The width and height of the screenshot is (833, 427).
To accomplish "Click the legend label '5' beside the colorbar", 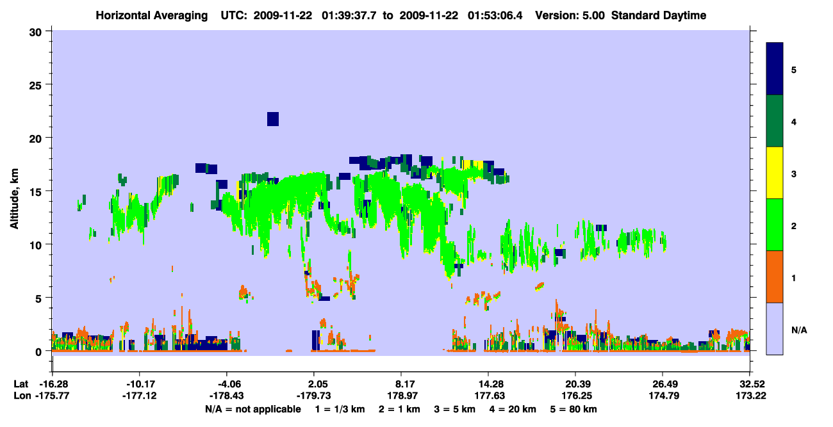I will pyautogui.click(x=794, y=69).
